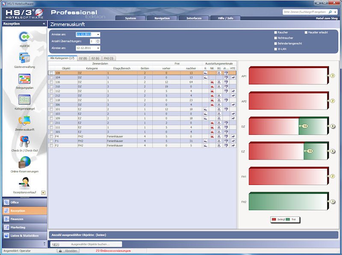The image size is (342, 255).
Task: Switch to the EZ (6) tab
Action: [x=95, y=58]
